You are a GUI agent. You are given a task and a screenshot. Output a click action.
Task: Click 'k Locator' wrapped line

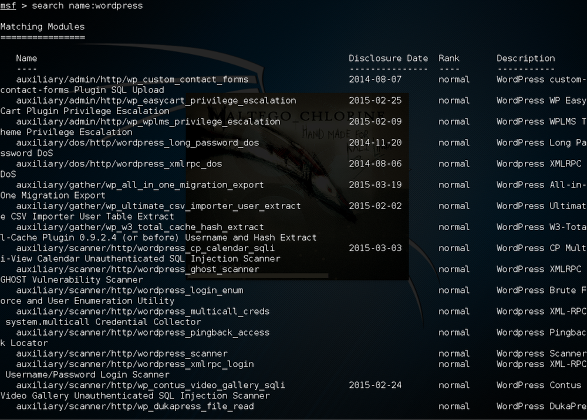[x=24, y=343]
